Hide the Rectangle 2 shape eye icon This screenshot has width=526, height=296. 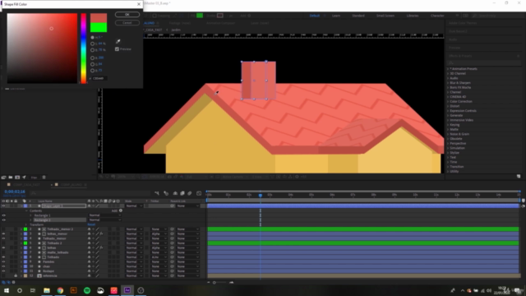point(3,220)
